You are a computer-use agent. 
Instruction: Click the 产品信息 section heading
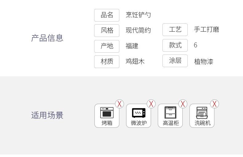[x=47, y=38]
